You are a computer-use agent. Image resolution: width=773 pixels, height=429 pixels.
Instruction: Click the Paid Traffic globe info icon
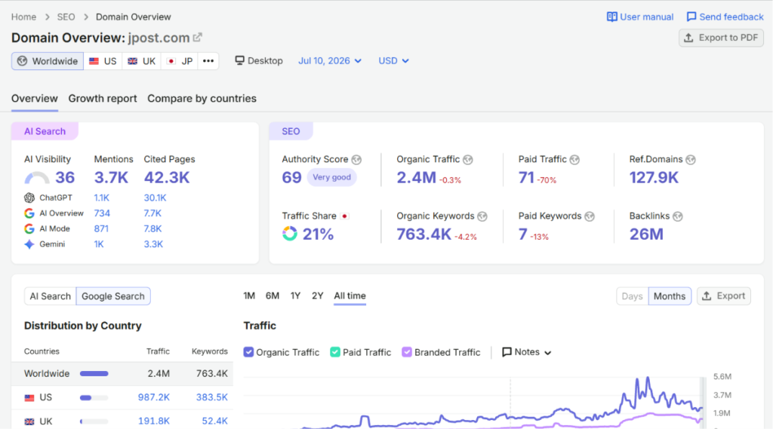[x=574, y=160]
